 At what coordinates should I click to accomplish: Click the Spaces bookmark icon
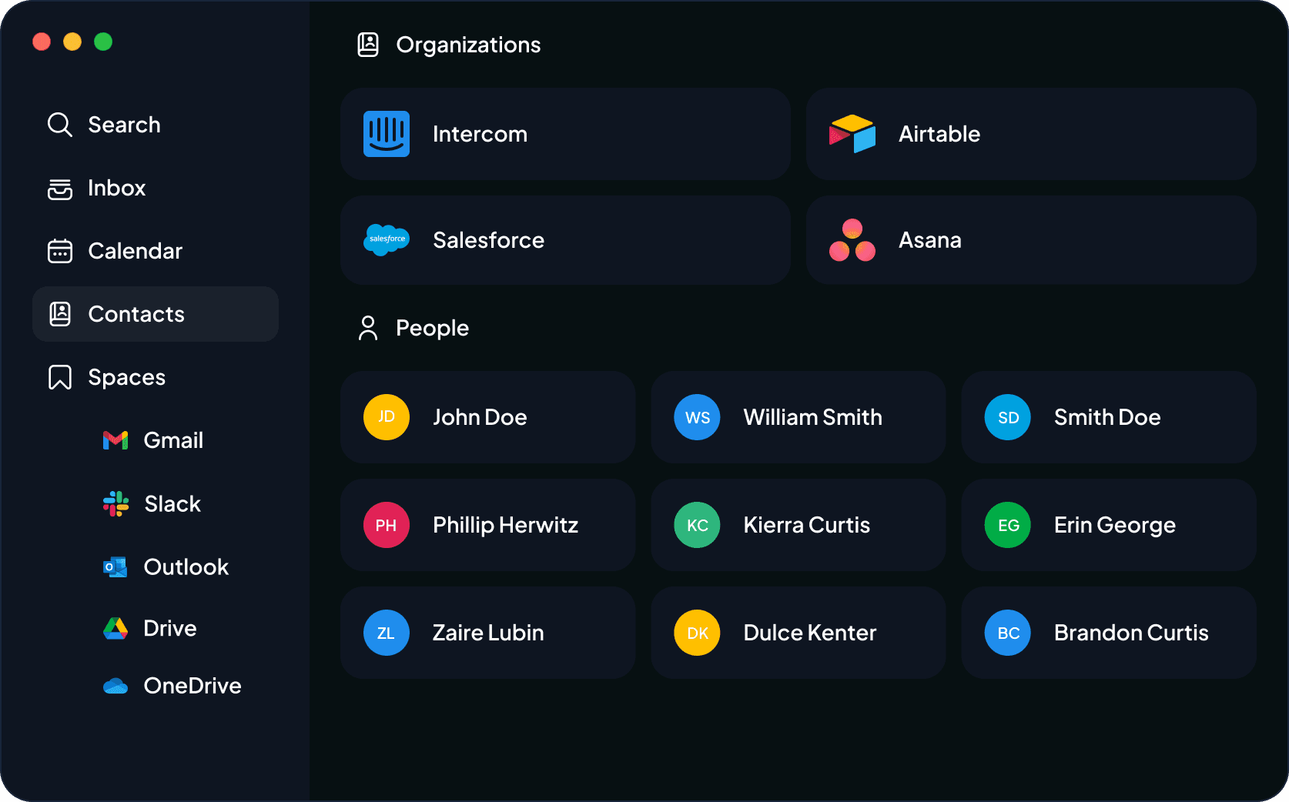[x=60, y=377]
